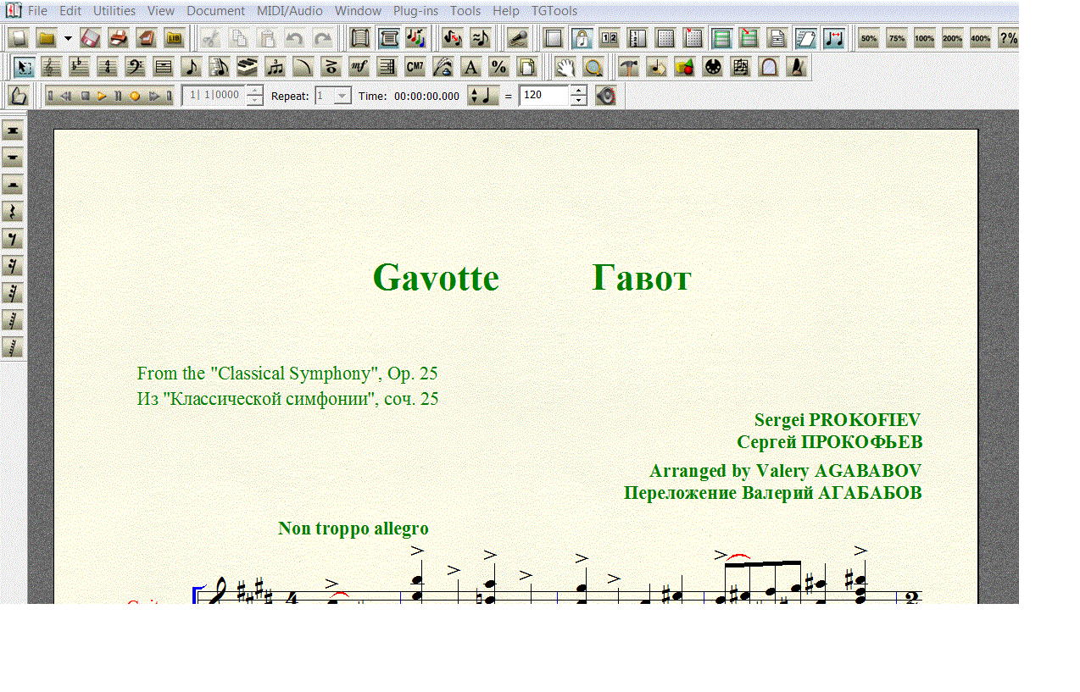The height and width of the screenshot is (692, 1080).
Task: Toggle the padlock toolbar button
Action: coord(582,38)
